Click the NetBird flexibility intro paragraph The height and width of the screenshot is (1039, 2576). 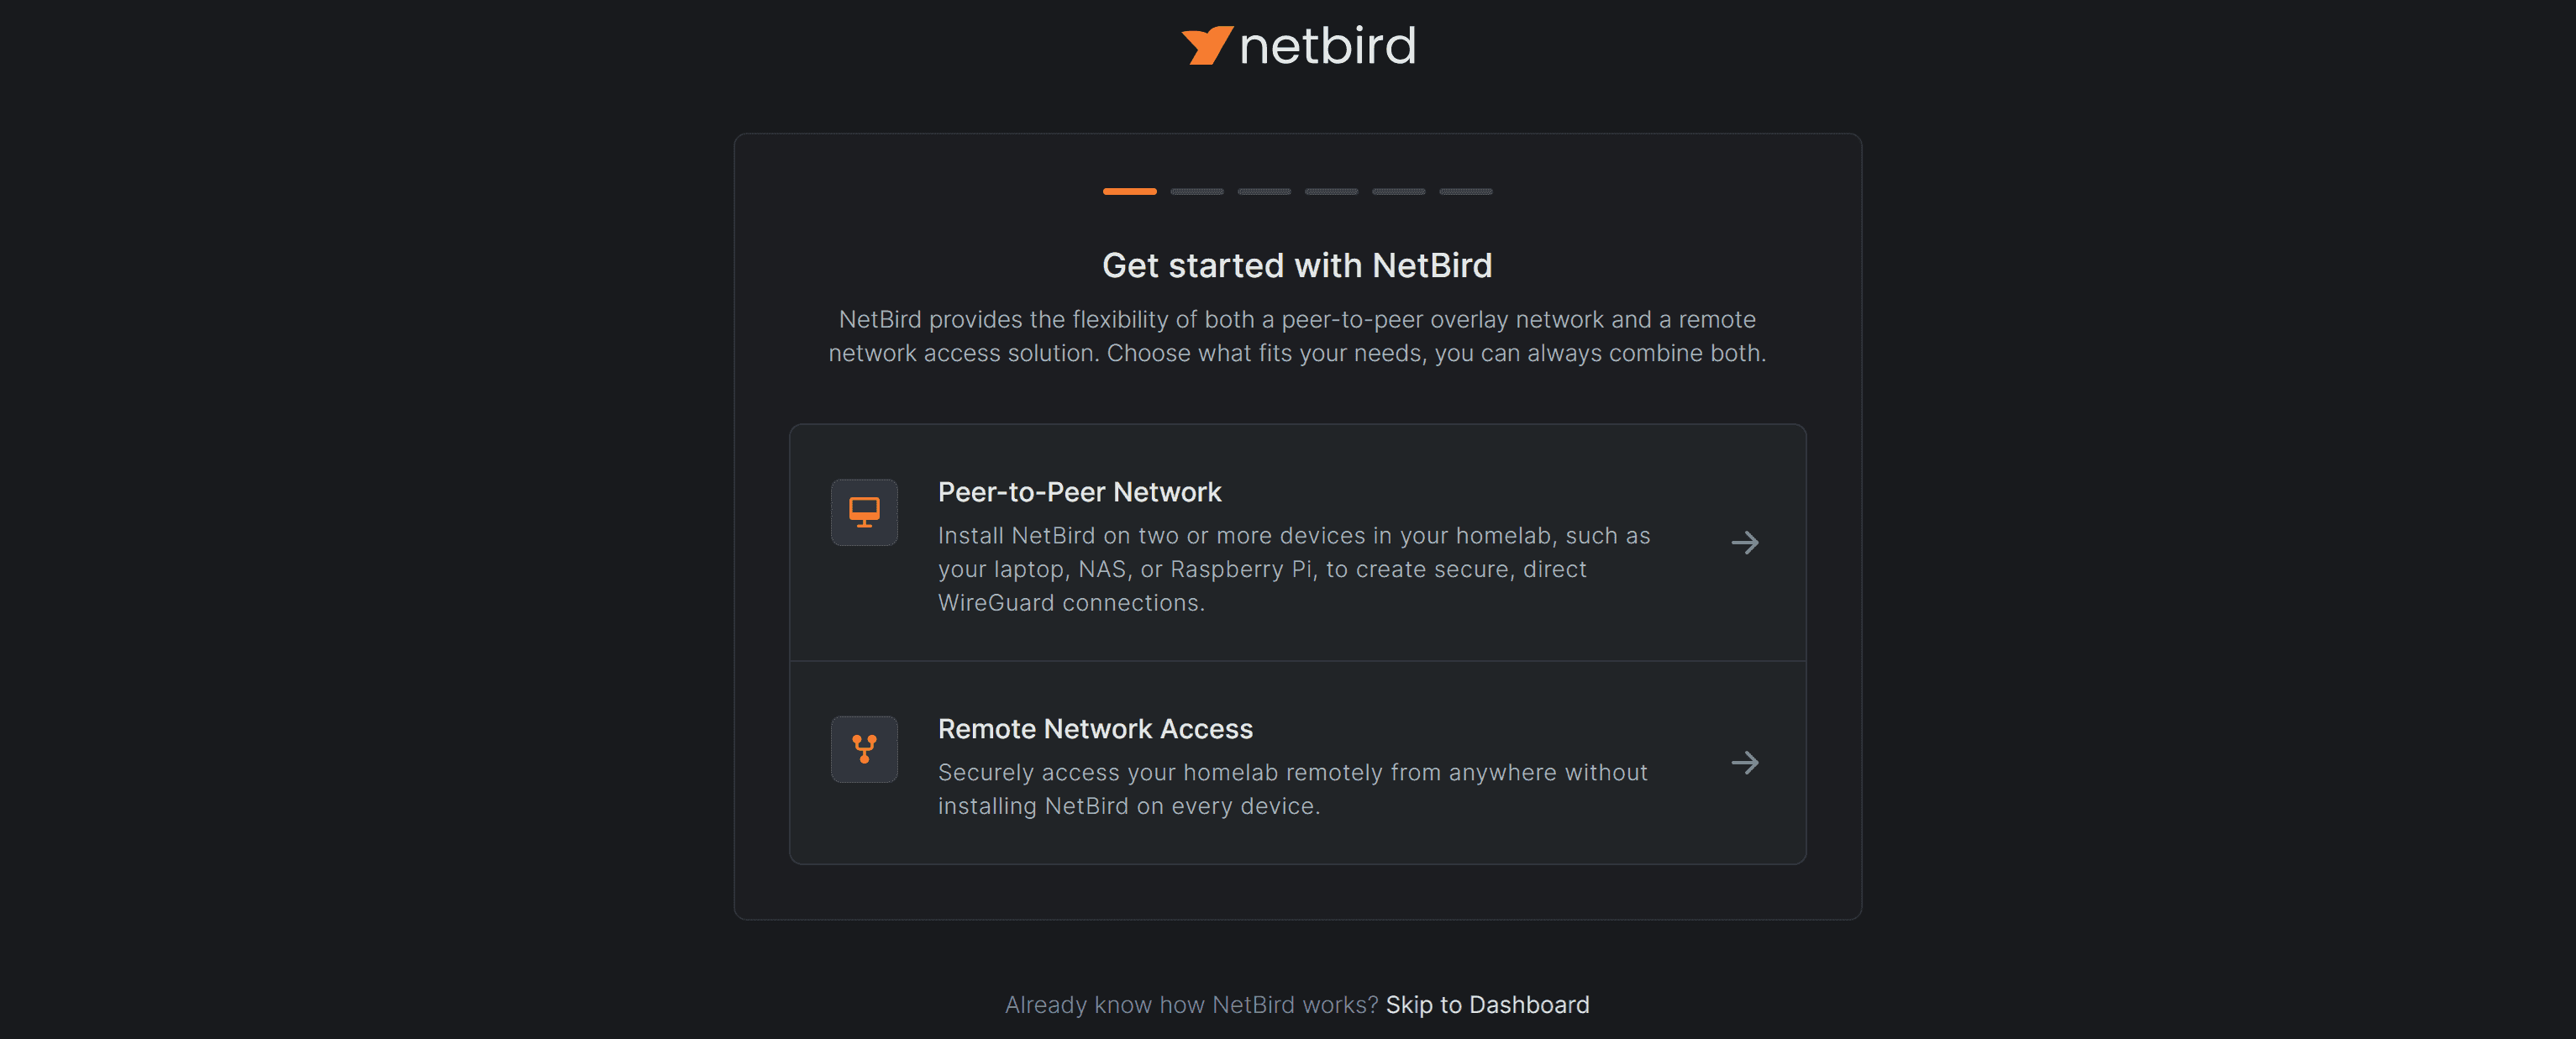(x=1297, y=336)
